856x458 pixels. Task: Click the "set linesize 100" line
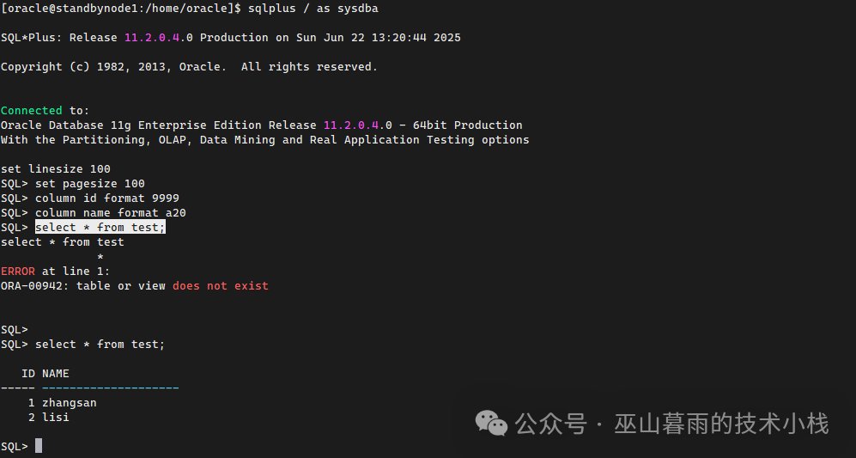coord(56,168)
